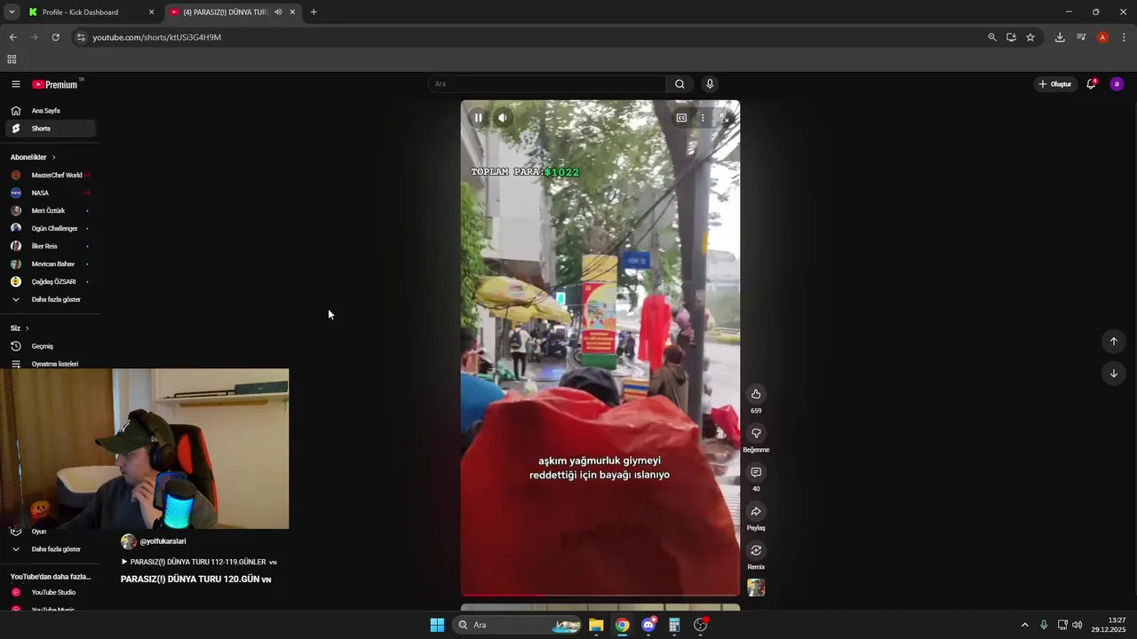The width and height of the screenshot is (1137, 639).
Task: Open the browser zoom magnifier icon
Action: pyautogui.click(x=992, y=37)
